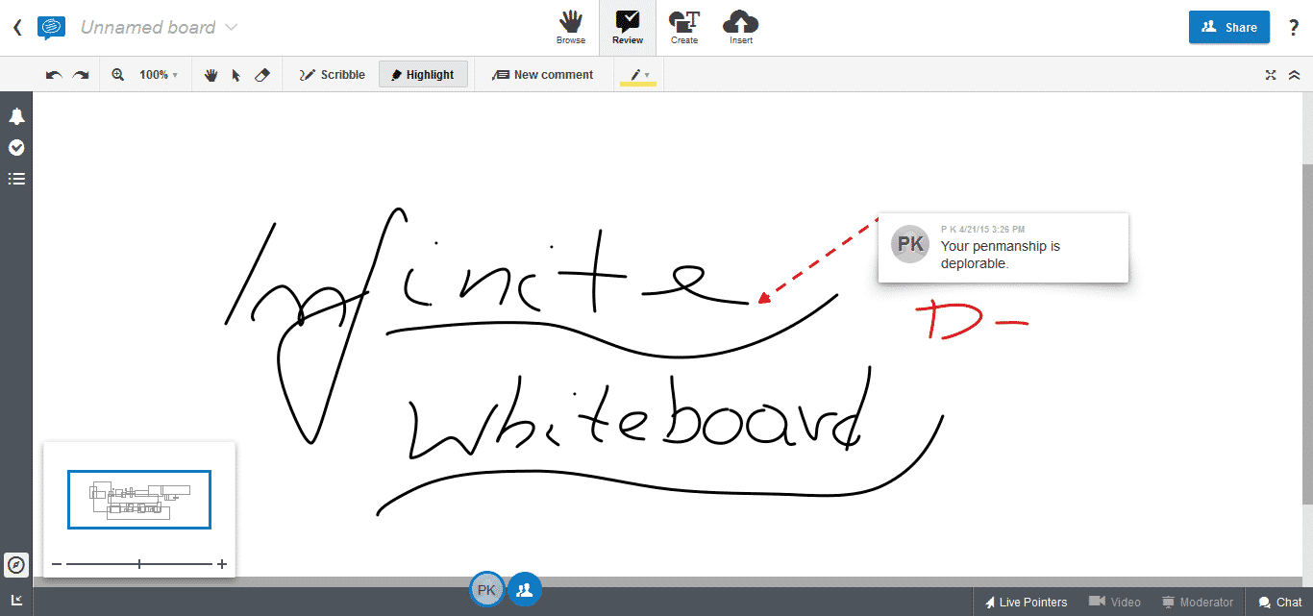Open the pen style dropdown arrow

646,74
